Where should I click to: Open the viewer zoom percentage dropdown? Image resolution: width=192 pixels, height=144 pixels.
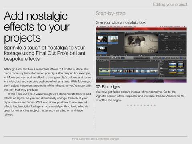pos(152,33)
